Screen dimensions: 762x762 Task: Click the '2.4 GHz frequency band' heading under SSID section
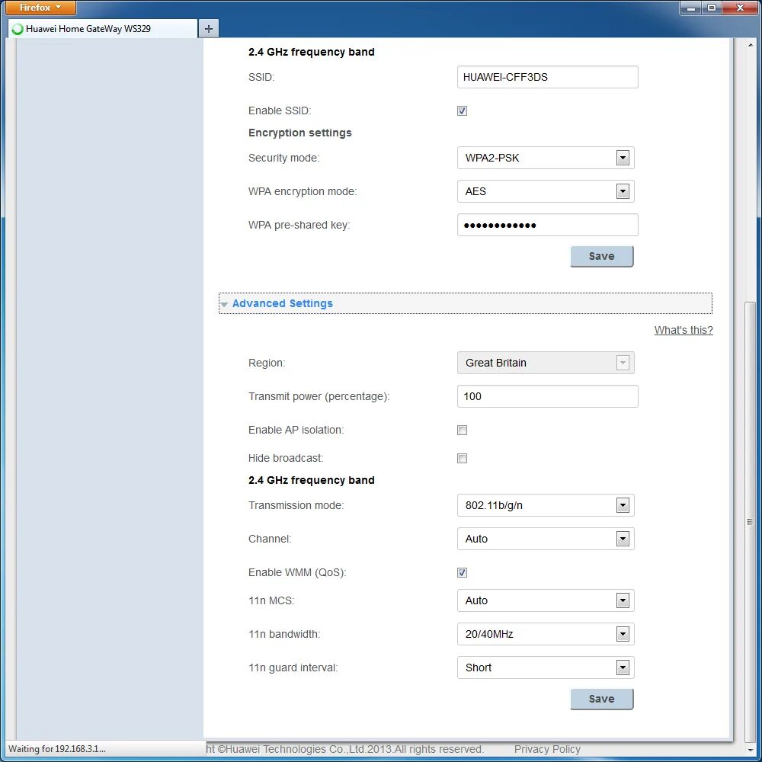311,52
